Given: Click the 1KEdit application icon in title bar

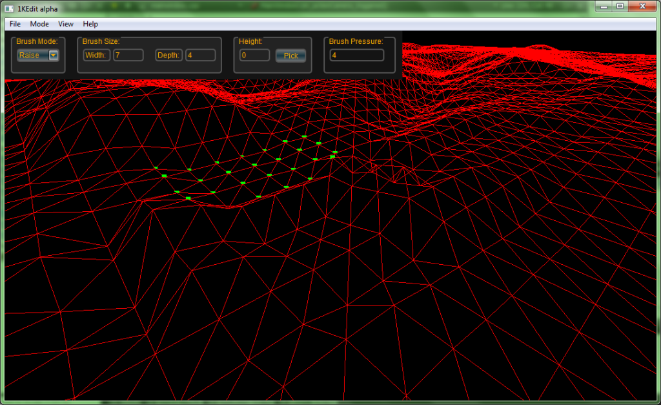Looking at the screenshot, I should (x=9, y=8).
